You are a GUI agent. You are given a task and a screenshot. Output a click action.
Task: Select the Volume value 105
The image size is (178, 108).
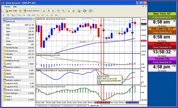32,44
